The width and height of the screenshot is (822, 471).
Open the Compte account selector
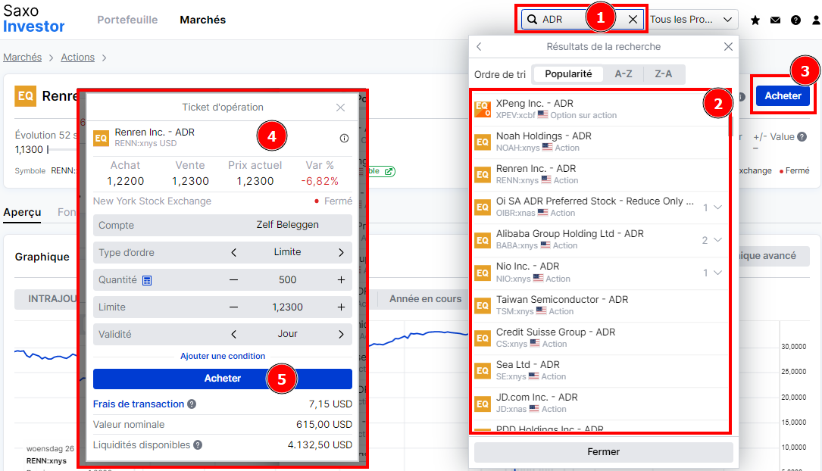coord(223,226)
